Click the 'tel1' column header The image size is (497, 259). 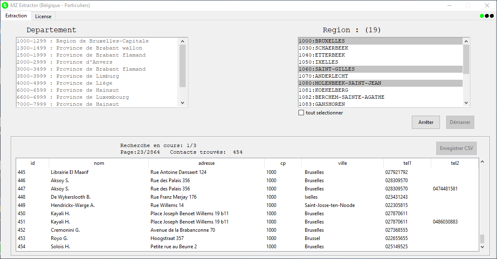[407, 163]
